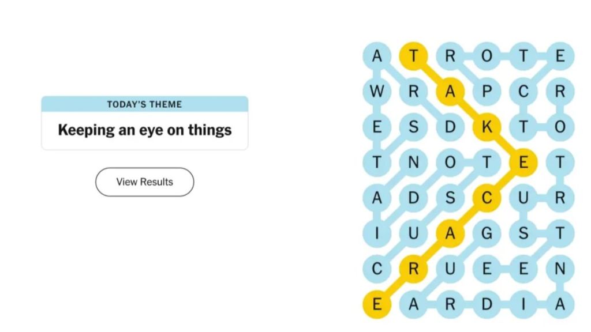591x332 pixels.
Task: Select the yellow R spangram tile
Action: (x=414, y=269)
